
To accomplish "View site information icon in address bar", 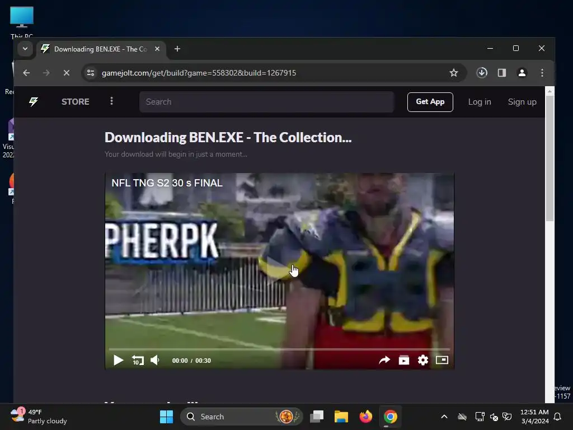I will pos(90,73).
